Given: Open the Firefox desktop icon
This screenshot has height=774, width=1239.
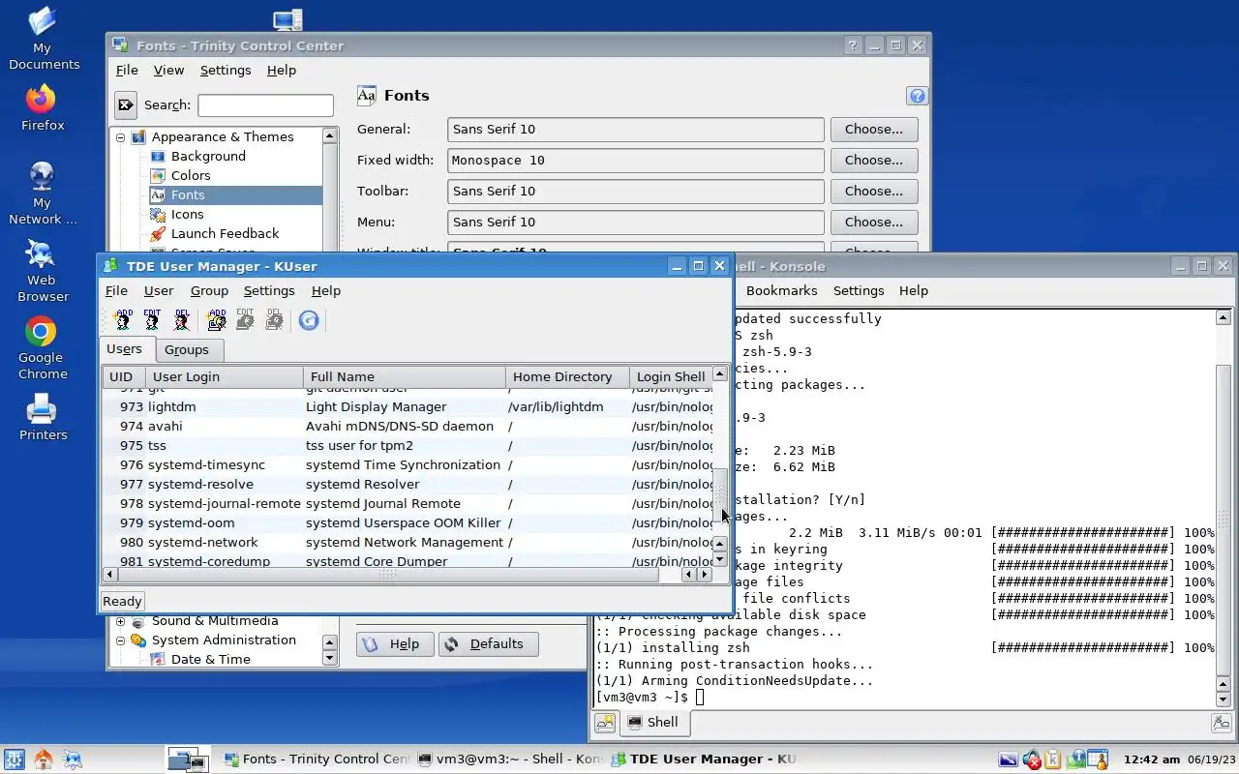Looking at the screenshot, I should pyautogui.click(x=42, y=107).
